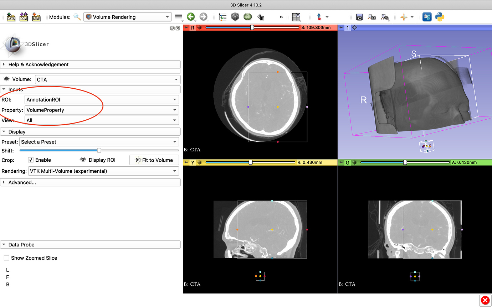Toggle the crosshair toolbar icon
This screenshot has width=492, height=307.
tap(404, 17)
